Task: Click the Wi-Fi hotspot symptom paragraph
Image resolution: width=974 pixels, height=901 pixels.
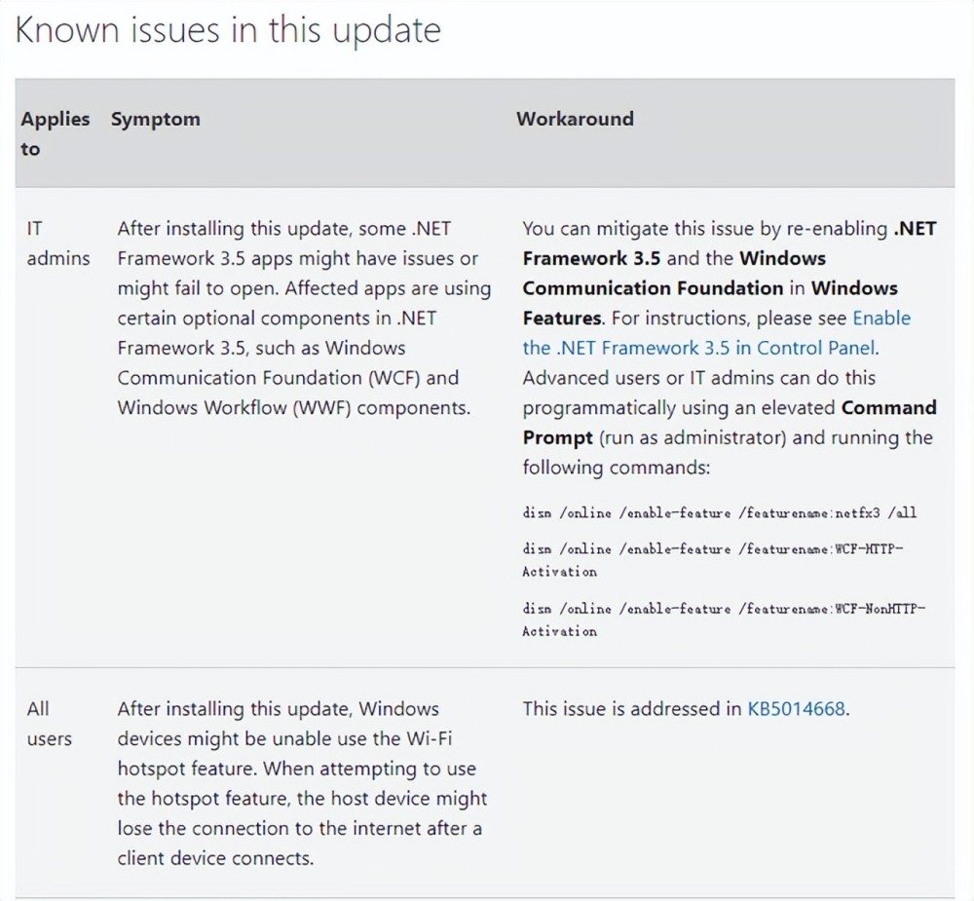Action: [x=302, y=783]
